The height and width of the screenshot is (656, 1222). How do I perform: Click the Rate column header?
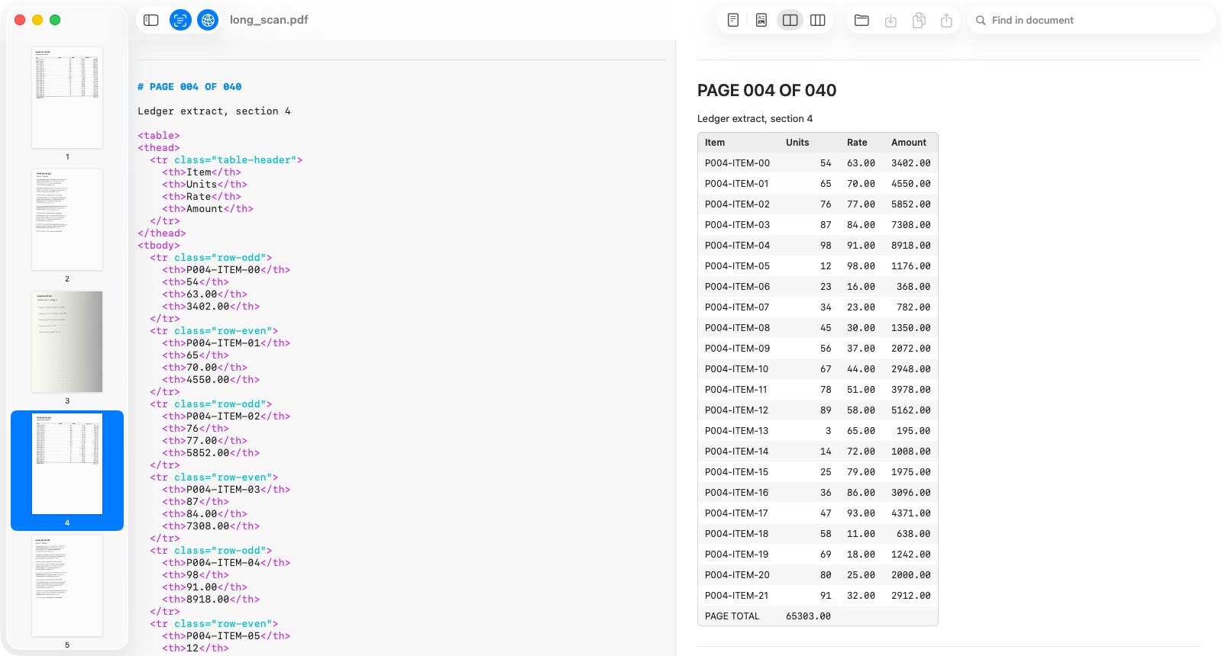[x=857, y=143]
